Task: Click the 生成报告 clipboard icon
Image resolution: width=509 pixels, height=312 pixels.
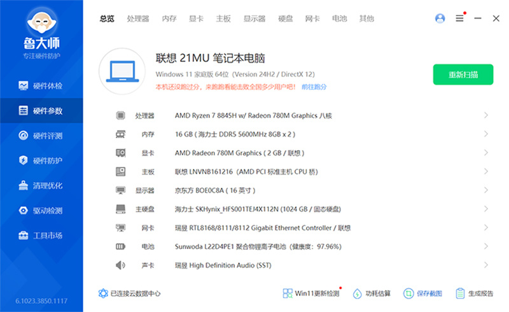Action: [460, 294]
